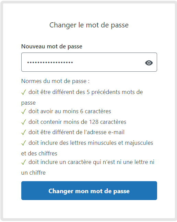This screenshot has width=177, height=222.
Task: Click checkmark beside minuscules et majuscules rule
Action: 24,143
